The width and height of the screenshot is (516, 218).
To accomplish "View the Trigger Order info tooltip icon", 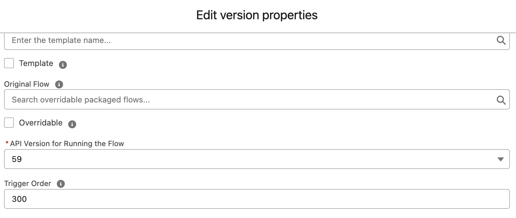I will [x=61, y=184].
